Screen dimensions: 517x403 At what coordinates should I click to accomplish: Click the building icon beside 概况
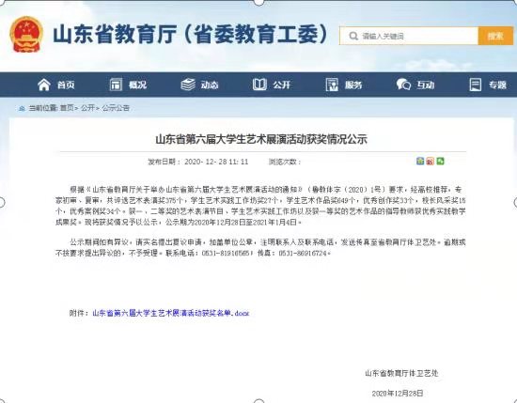[x=116, y=85]
